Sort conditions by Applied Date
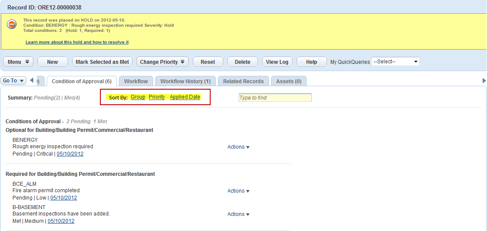 point(185,97)
